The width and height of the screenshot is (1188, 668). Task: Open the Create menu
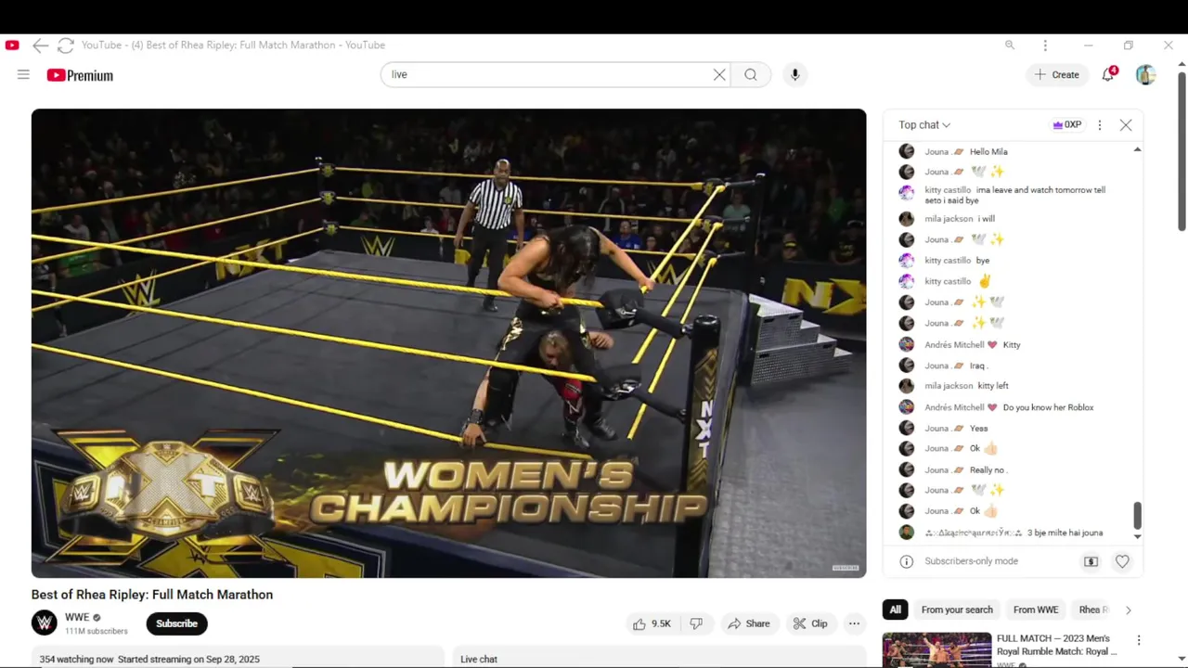(x=1057, y=75)
